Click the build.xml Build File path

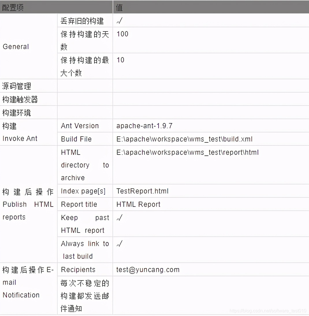184,139
